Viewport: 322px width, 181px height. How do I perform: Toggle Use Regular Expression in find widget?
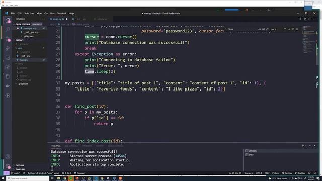tap(267, 29)
